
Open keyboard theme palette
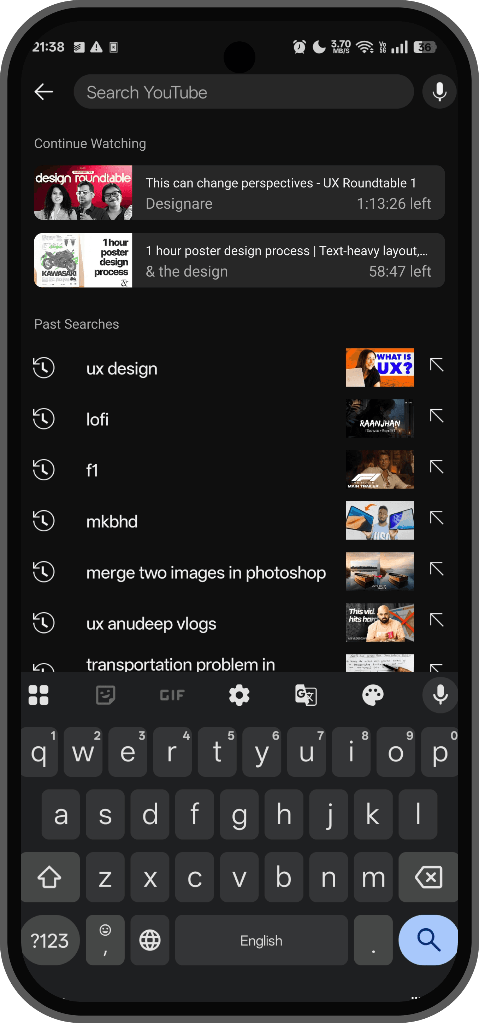[373, 695]
